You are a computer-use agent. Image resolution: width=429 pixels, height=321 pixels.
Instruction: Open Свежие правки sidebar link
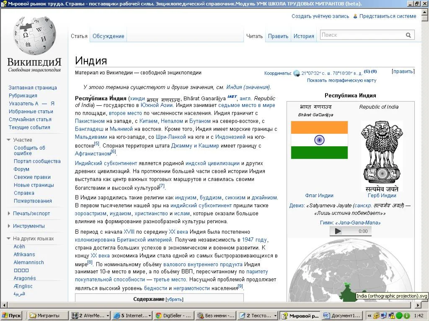click(x=32, y=177)
